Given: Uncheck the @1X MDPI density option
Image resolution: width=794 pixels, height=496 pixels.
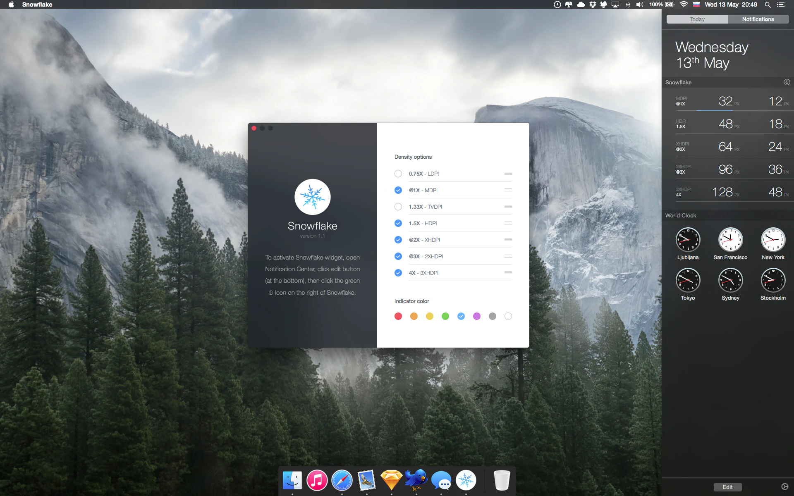Looking at the screenshot, I should 398,190.
